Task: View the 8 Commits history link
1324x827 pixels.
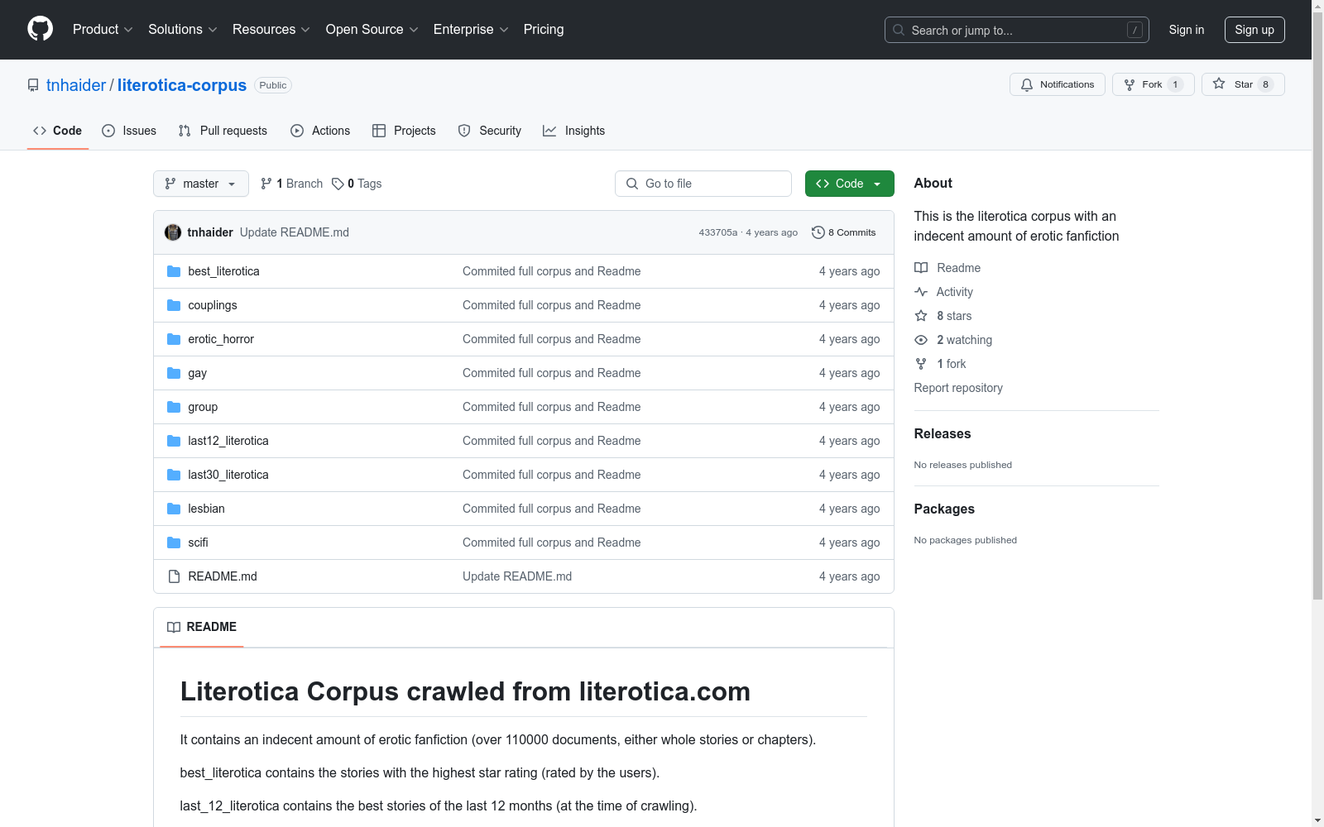Action: [x=844, y=232]
